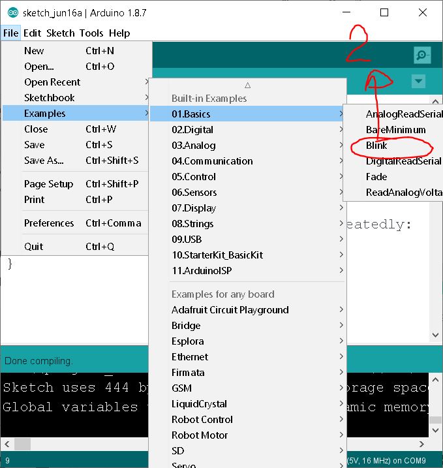This screenshot has height=468, width=443.
Task: Open the tab options dropdown arrow
Action: (418, 81)
